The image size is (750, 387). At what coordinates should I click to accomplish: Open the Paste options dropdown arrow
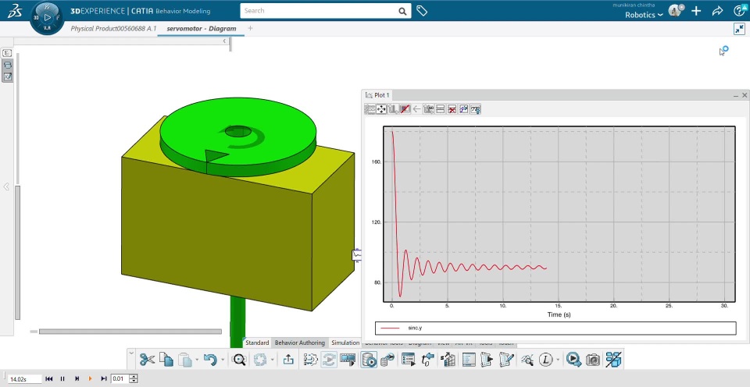[197, 360]
